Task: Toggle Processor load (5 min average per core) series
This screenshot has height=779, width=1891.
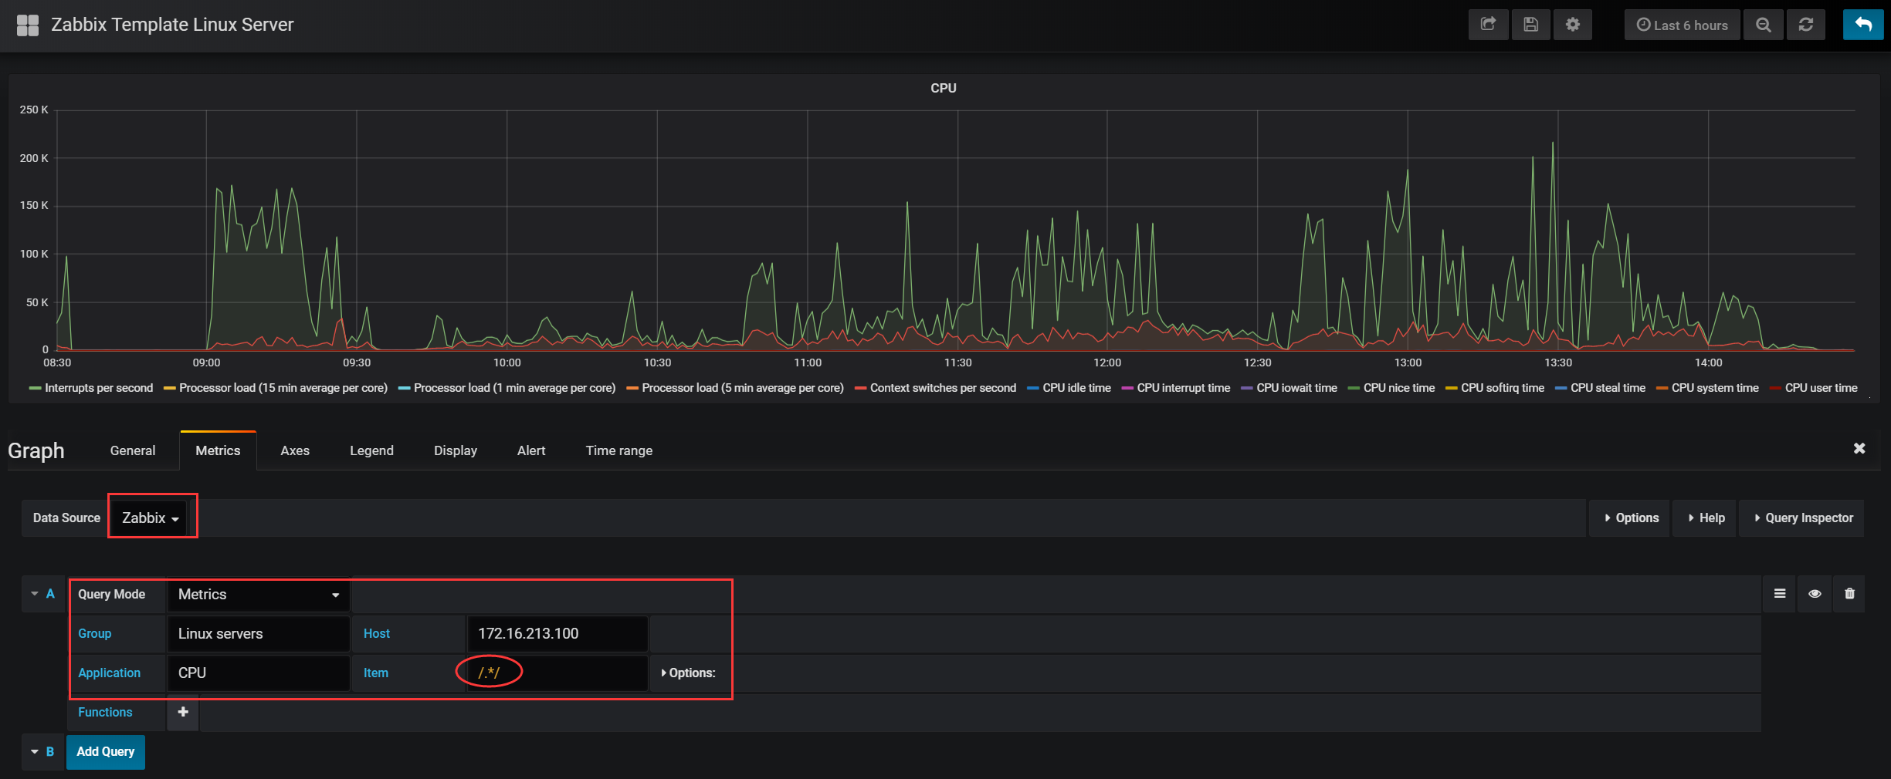Action: pyautogui.click(x=743, y=388)
